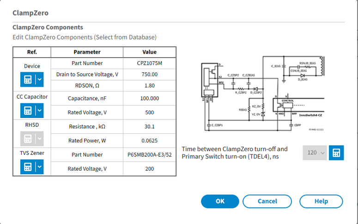Click the 30.1 resistance value cell
The width and height of the screenshot is (358, 224).
149,126
